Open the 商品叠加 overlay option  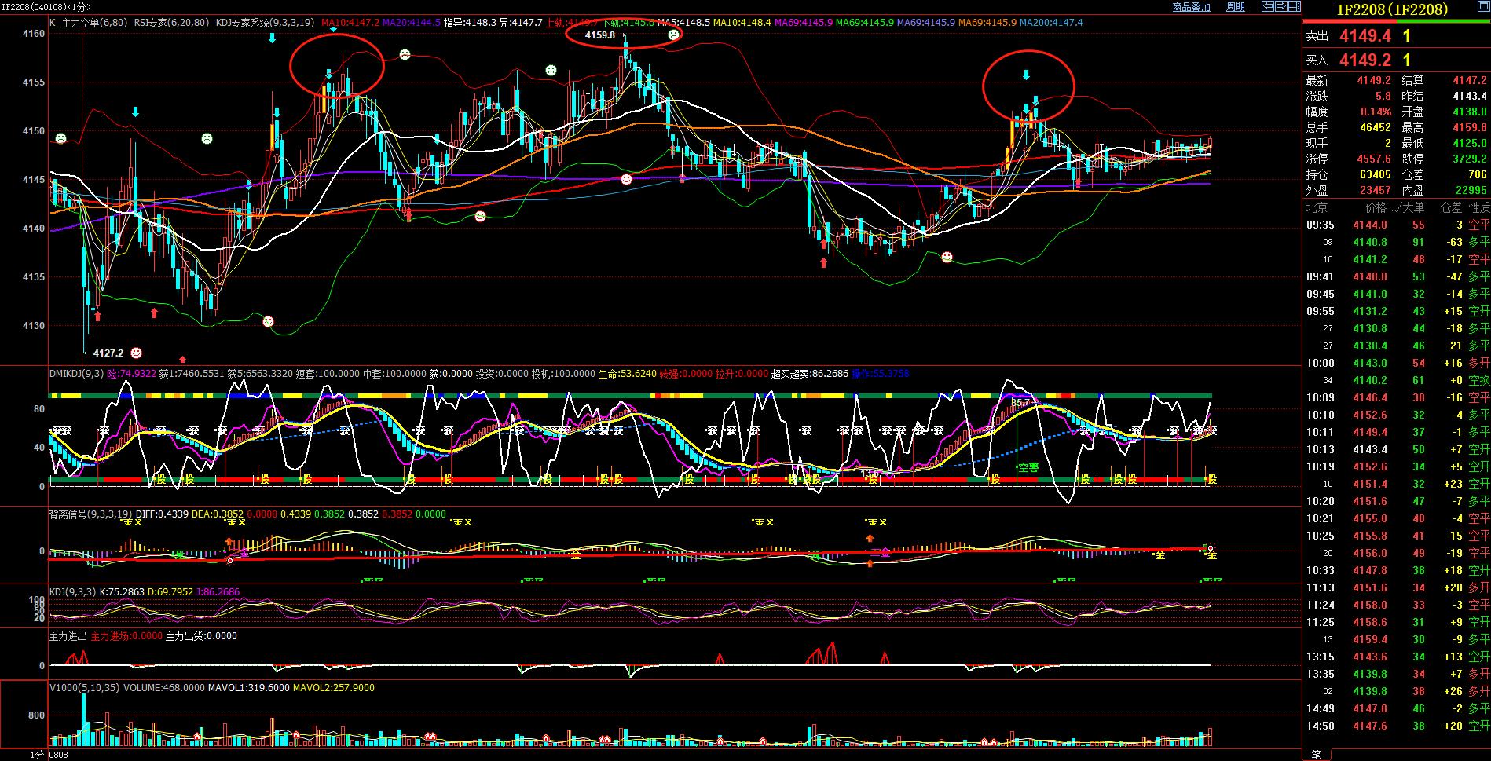[1191, 7]
